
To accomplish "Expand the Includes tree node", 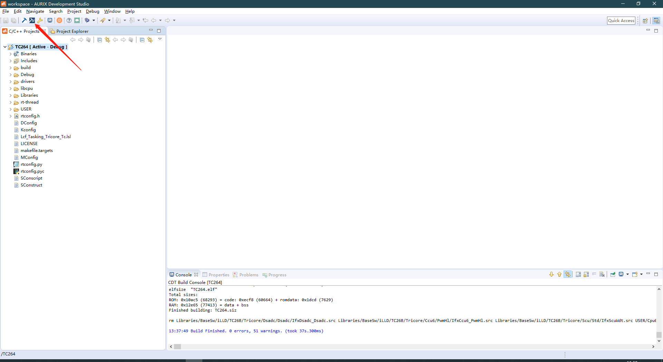I will click(x=10, y=61).
